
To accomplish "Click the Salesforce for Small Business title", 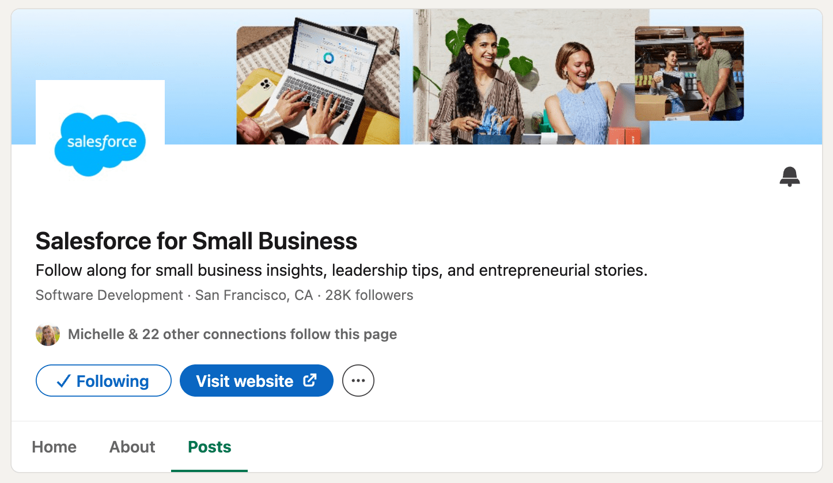I will pos(196,241).
